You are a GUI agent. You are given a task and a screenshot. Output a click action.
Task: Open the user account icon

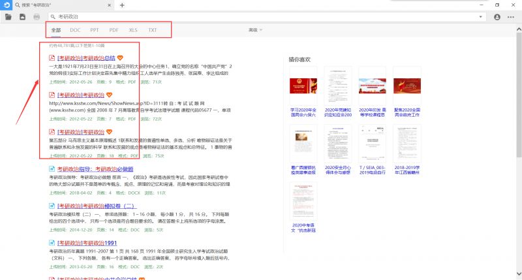coord(498,17)
